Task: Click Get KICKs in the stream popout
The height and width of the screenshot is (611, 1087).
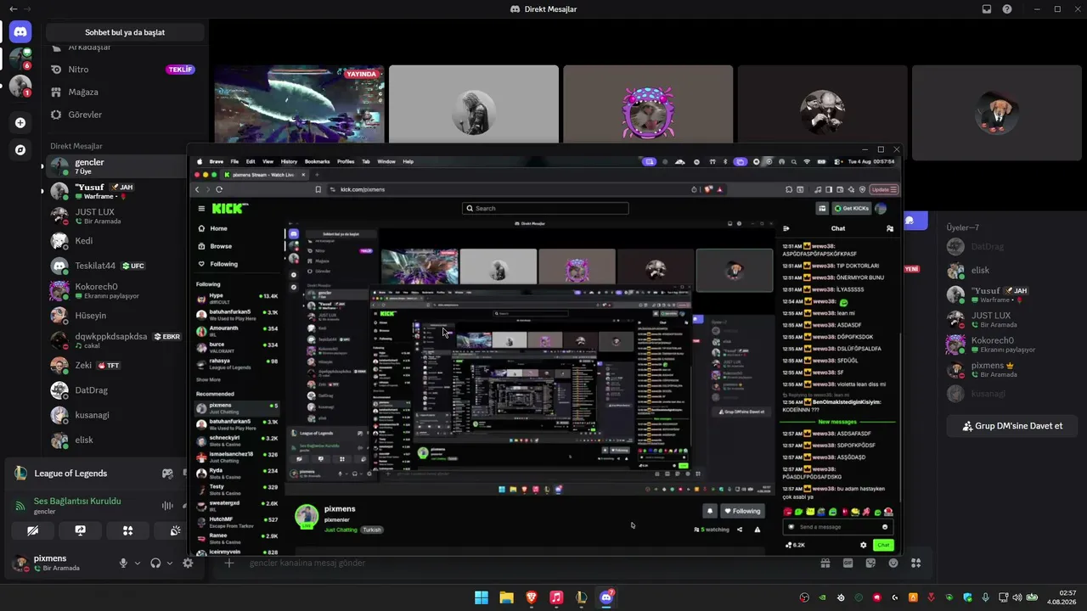Action: (x=852, y=208)
